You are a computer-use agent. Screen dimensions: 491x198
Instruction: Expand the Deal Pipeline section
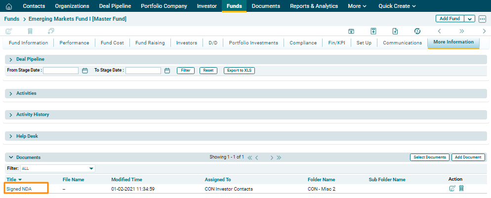[x=11, y=59]
